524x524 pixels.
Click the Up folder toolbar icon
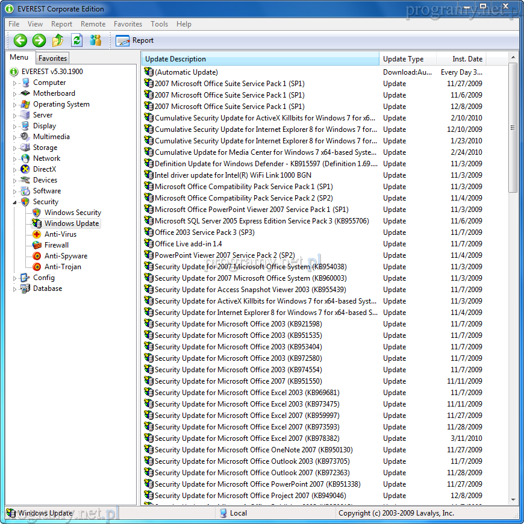click(58, 40)
